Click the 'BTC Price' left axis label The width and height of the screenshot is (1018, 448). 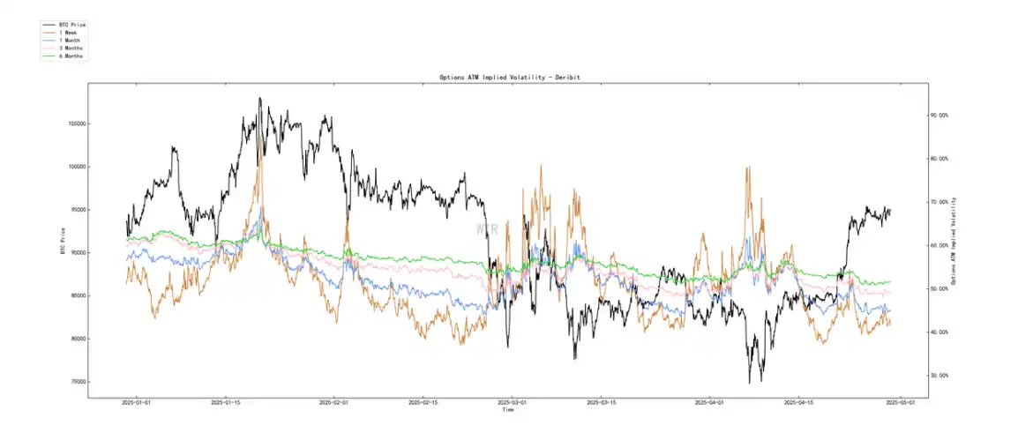pos(62,241)
